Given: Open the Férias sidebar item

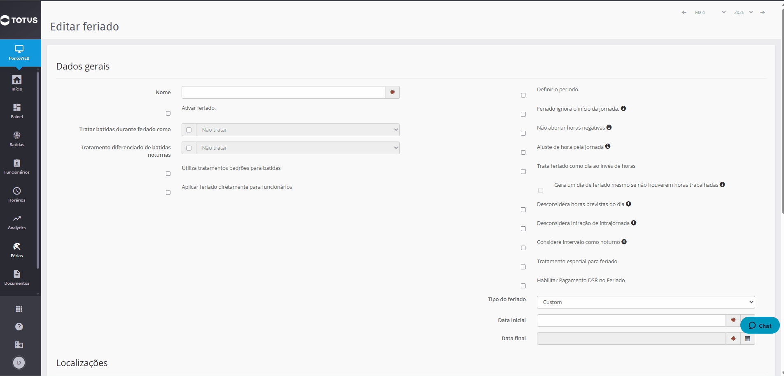Looking at the screenshot, I should coord(17,250).
